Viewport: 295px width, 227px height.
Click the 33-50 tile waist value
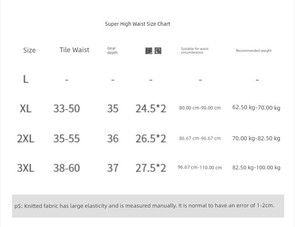coord(67,108)
